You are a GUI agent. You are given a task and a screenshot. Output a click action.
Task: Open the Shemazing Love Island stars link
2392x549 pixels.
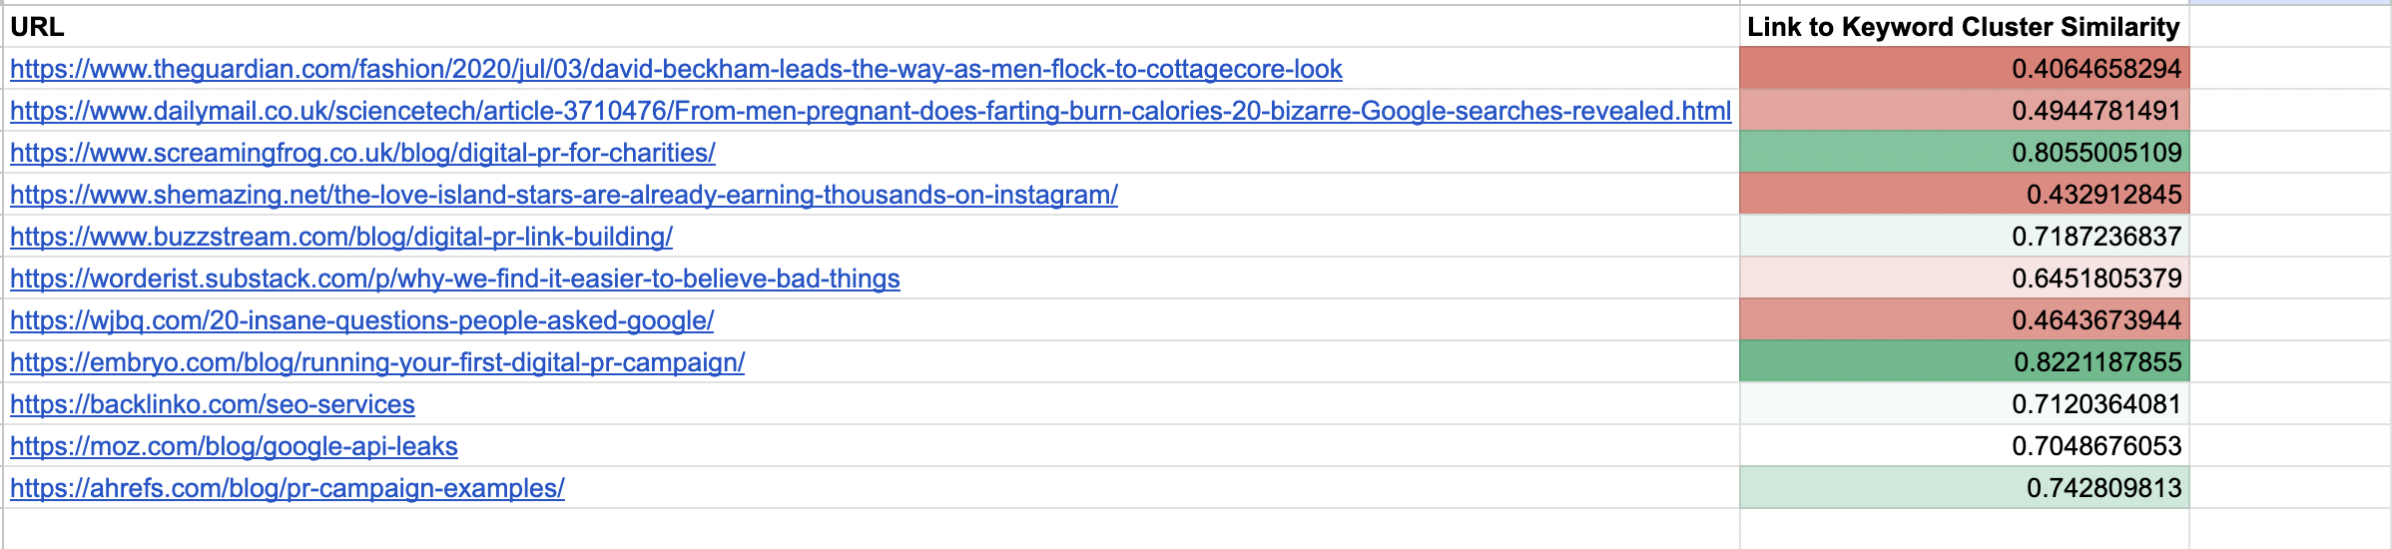[564, 195]
